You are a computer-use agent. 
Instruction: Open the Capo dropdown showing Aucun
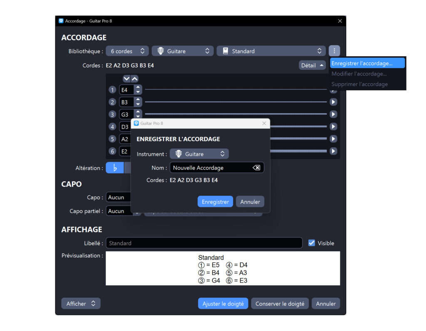pos(119,198)
